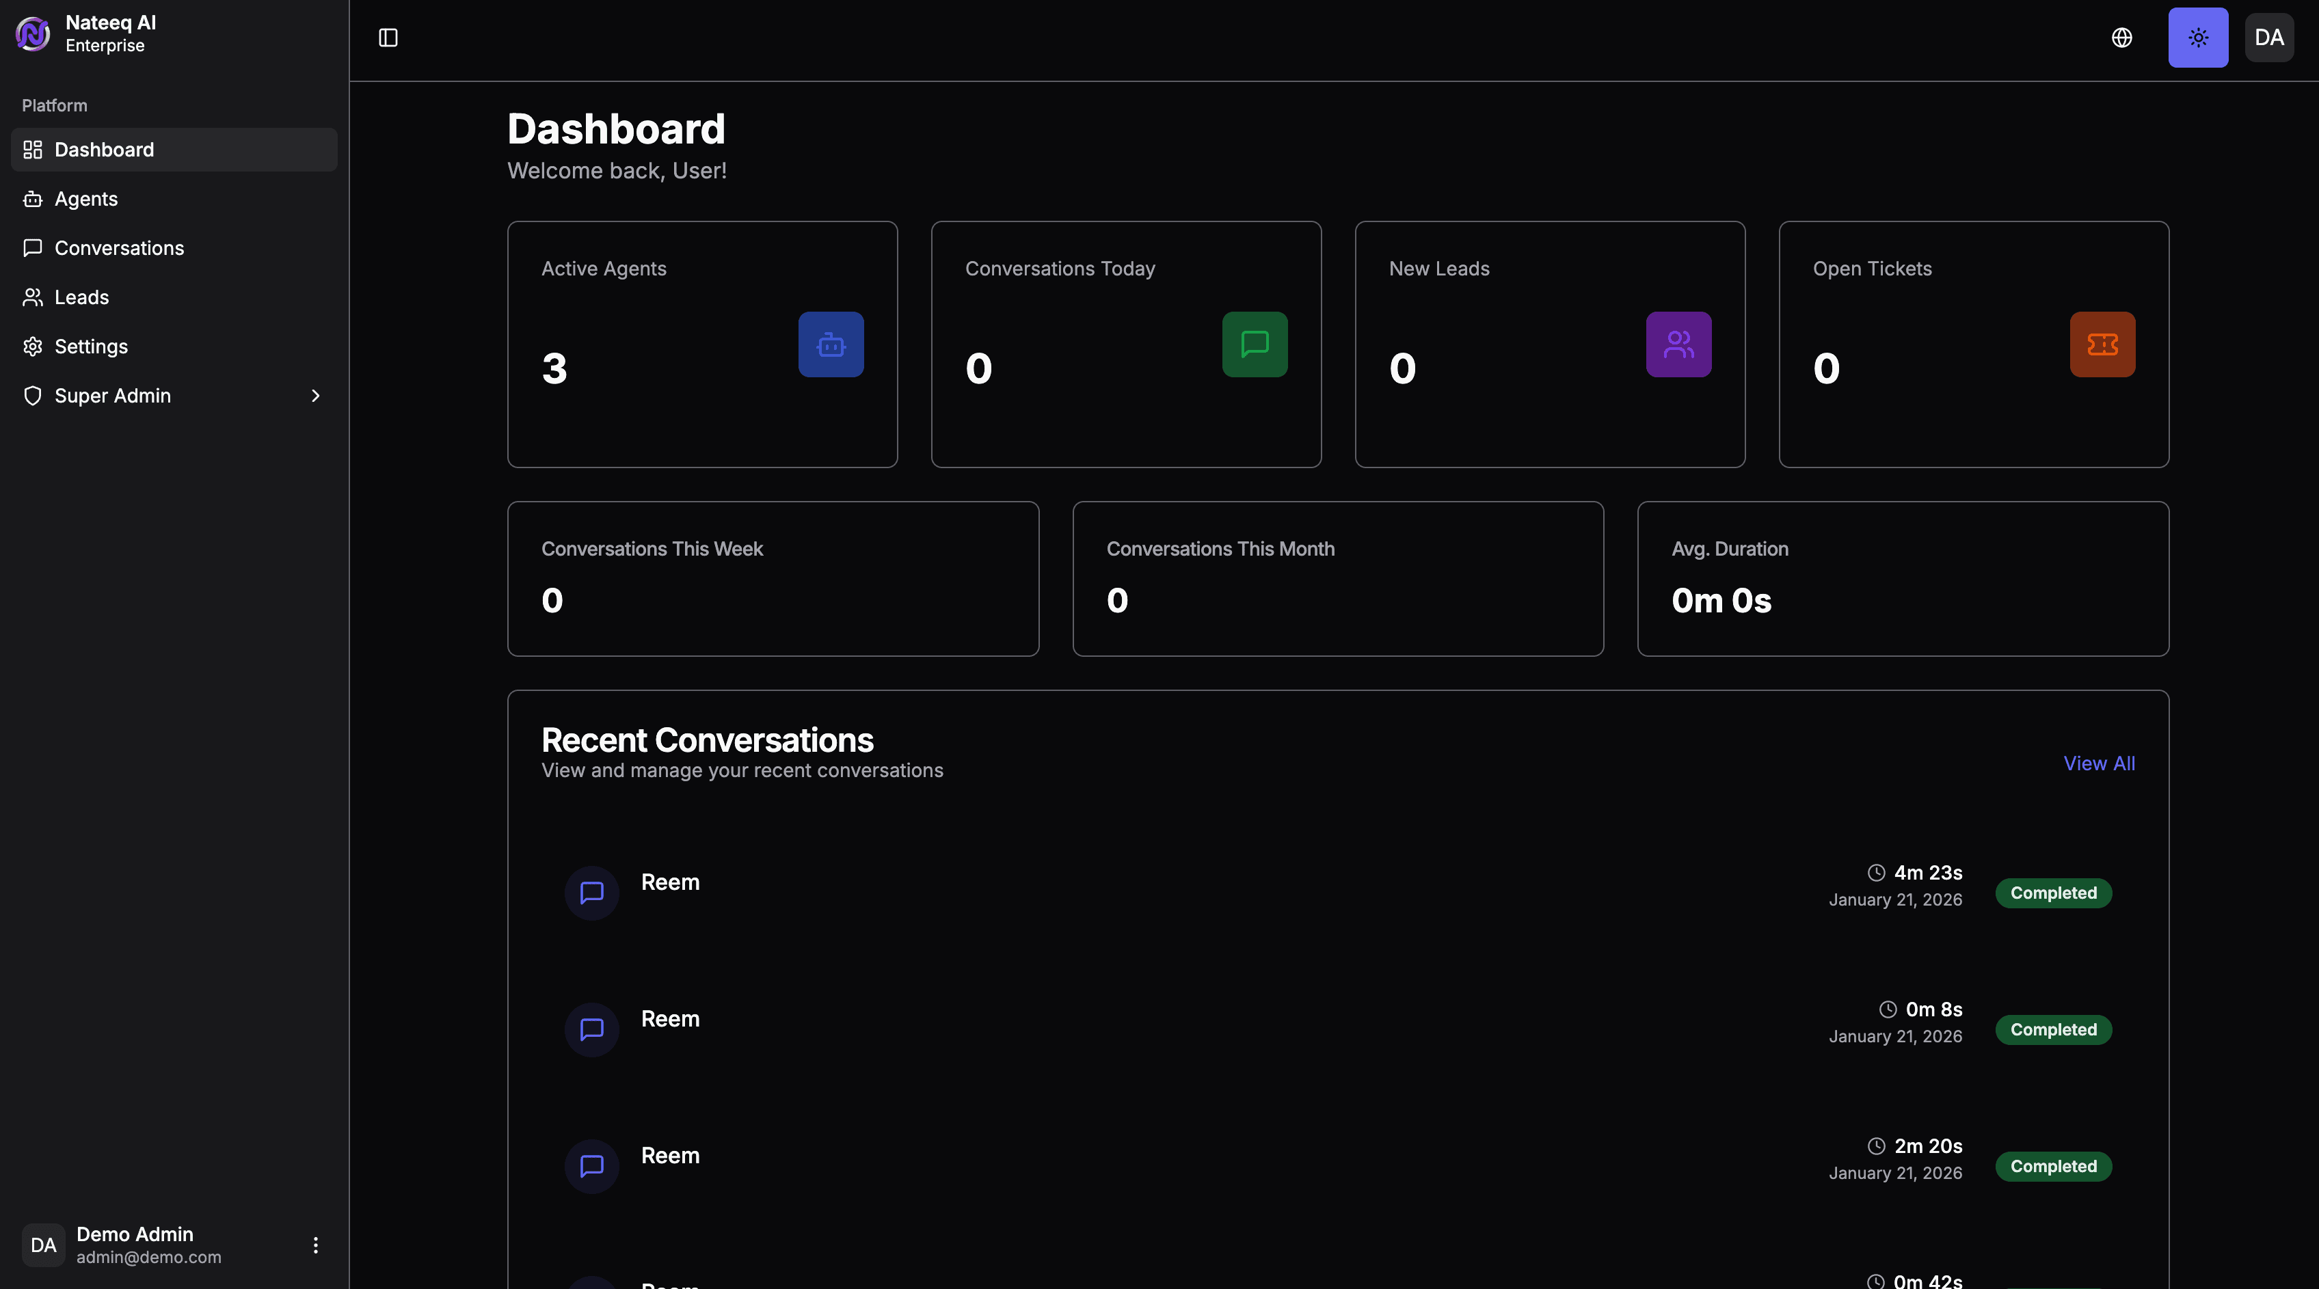Click orange Open Tickets ticket icon
This screenshot has width=2319, height=1289.
click(2102, 344)
